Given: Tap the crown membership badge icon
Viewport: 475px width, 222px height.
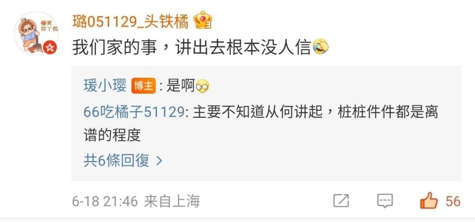Looking at the screenshot, I should (203, 21).
